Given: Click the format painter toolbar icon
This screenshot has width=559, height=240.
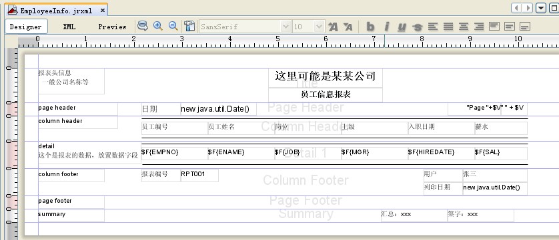Looking at the screenshot, I should (189, 26).
